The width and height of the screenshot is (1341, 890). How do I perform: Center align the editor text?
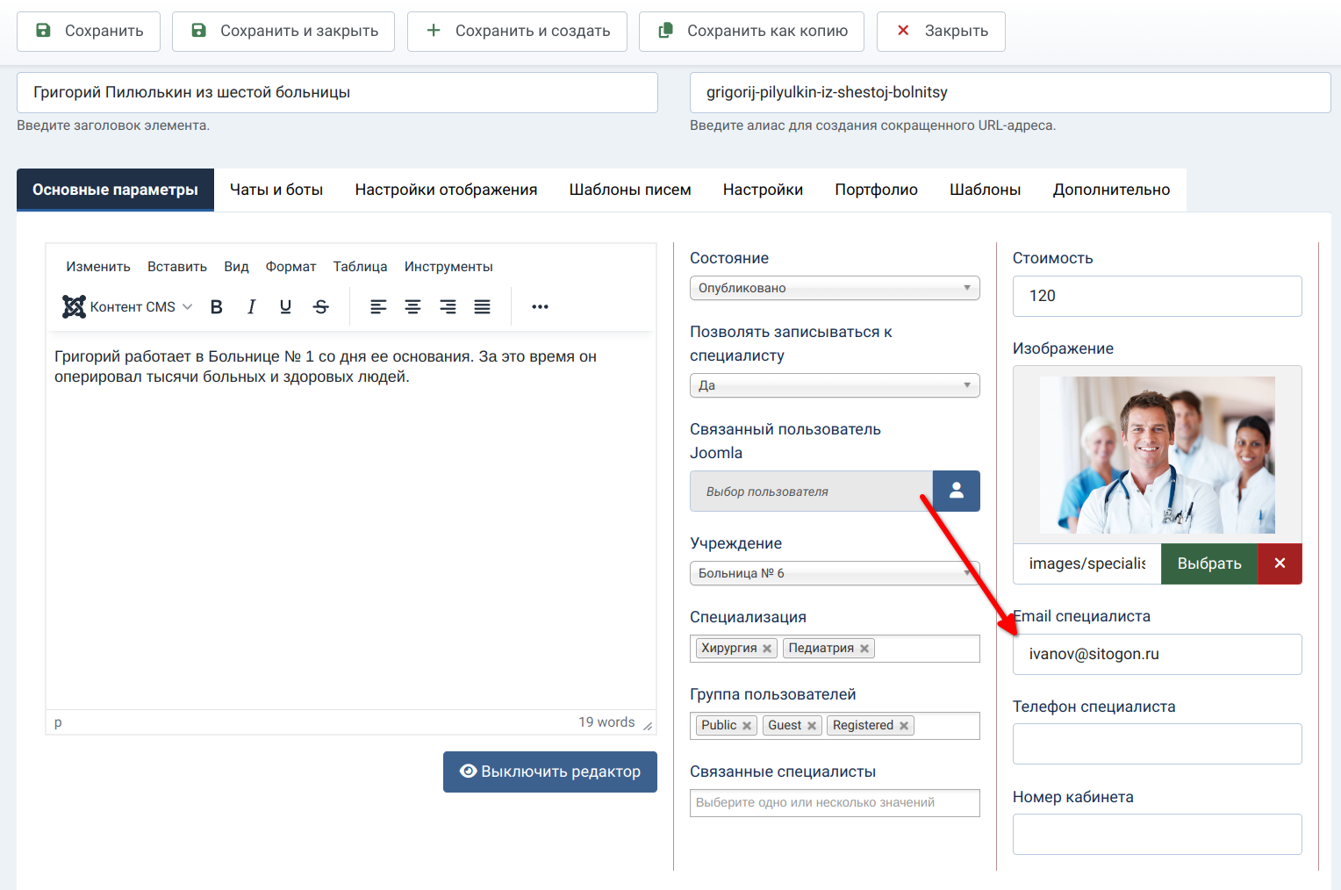[412, 306]
